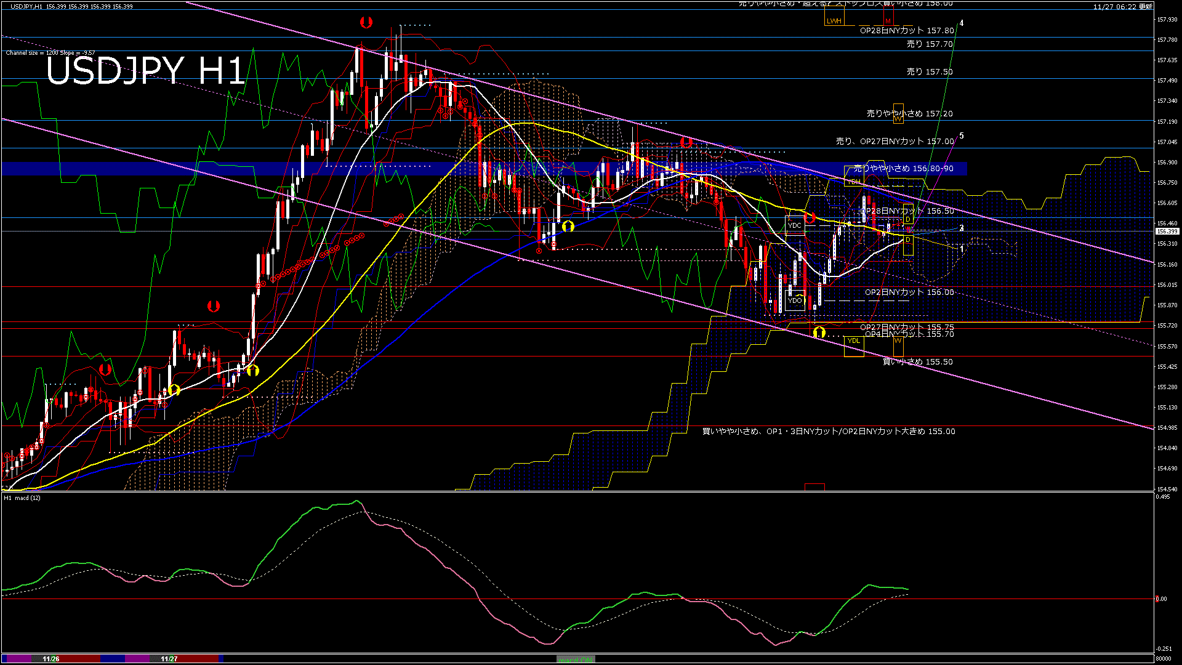Click the Channel size slope label

click(x=50, y=53)
